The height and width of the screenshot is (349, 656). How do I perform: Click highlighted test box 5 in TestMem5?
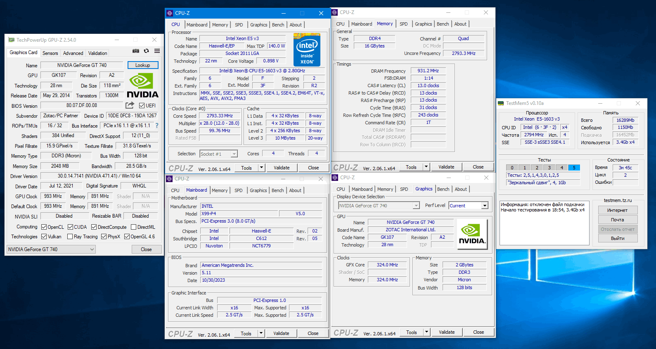574,168
